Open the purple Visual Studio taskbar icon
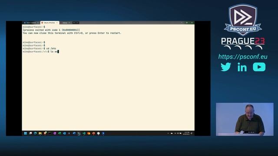 pyautogui.click(x=55, y=133)
